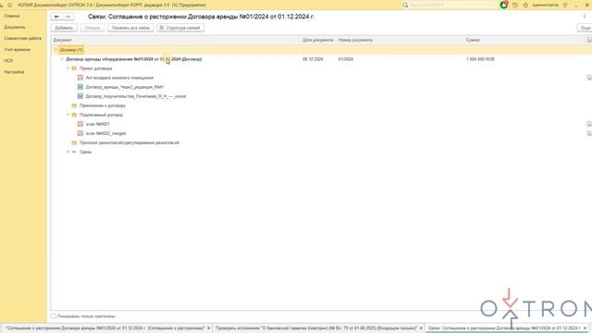Image resolution: width=592 pixels, height=333 pixels.
Task: Click the Показать все связи button
Action: point(130,28)
